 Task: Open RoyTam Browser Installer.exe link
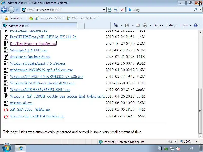click(33, 44)
